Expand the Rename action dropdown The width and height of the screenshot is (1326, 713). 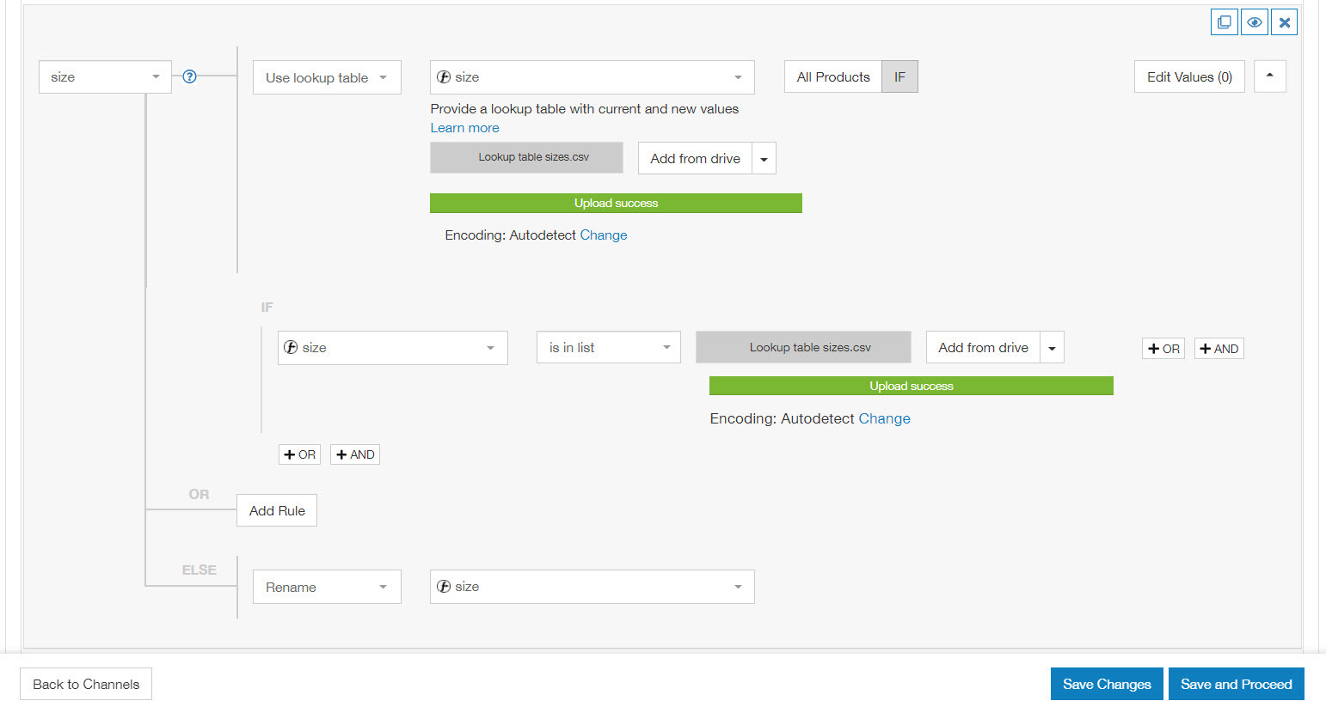[327, 587]
